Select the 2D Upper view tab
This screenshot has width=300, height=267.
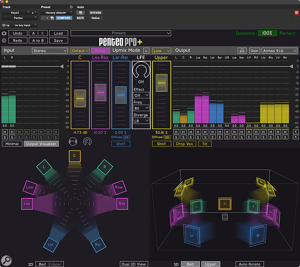pos(56,264)
